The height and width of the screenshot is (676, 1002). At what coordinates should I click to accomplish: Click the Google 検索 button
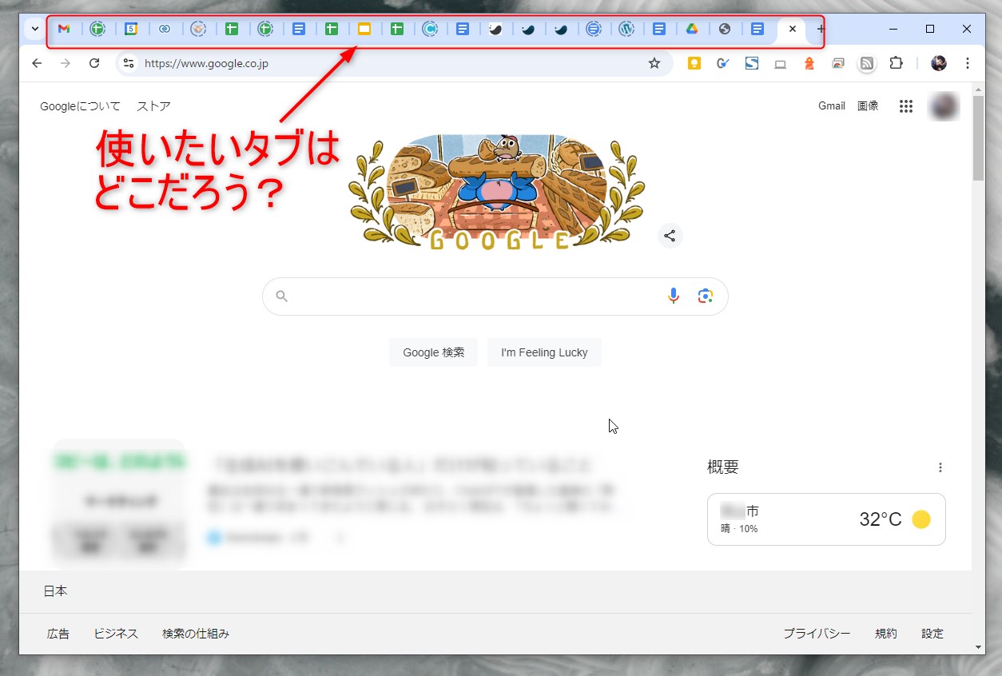pyautogui.click(x=433, y=352)
